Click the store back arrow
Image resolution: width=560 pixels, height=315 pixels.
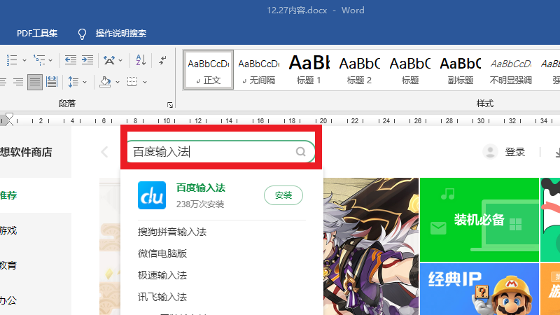(104, 152)
